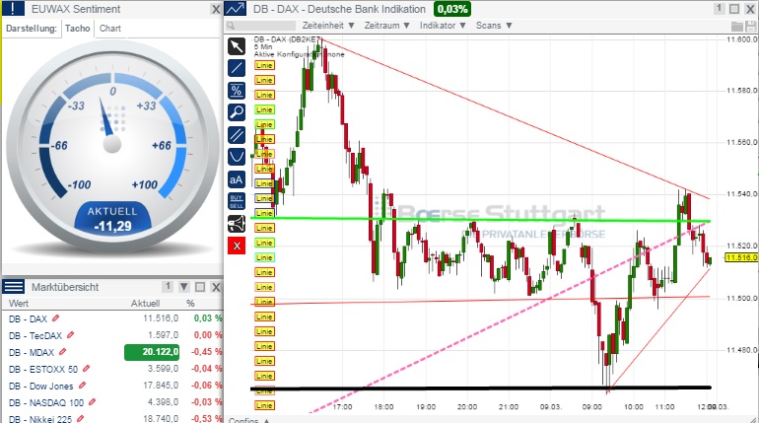Screen dimensions: 759x423
Task: Select the pink dashed trend line
Action: click(509, 318)
